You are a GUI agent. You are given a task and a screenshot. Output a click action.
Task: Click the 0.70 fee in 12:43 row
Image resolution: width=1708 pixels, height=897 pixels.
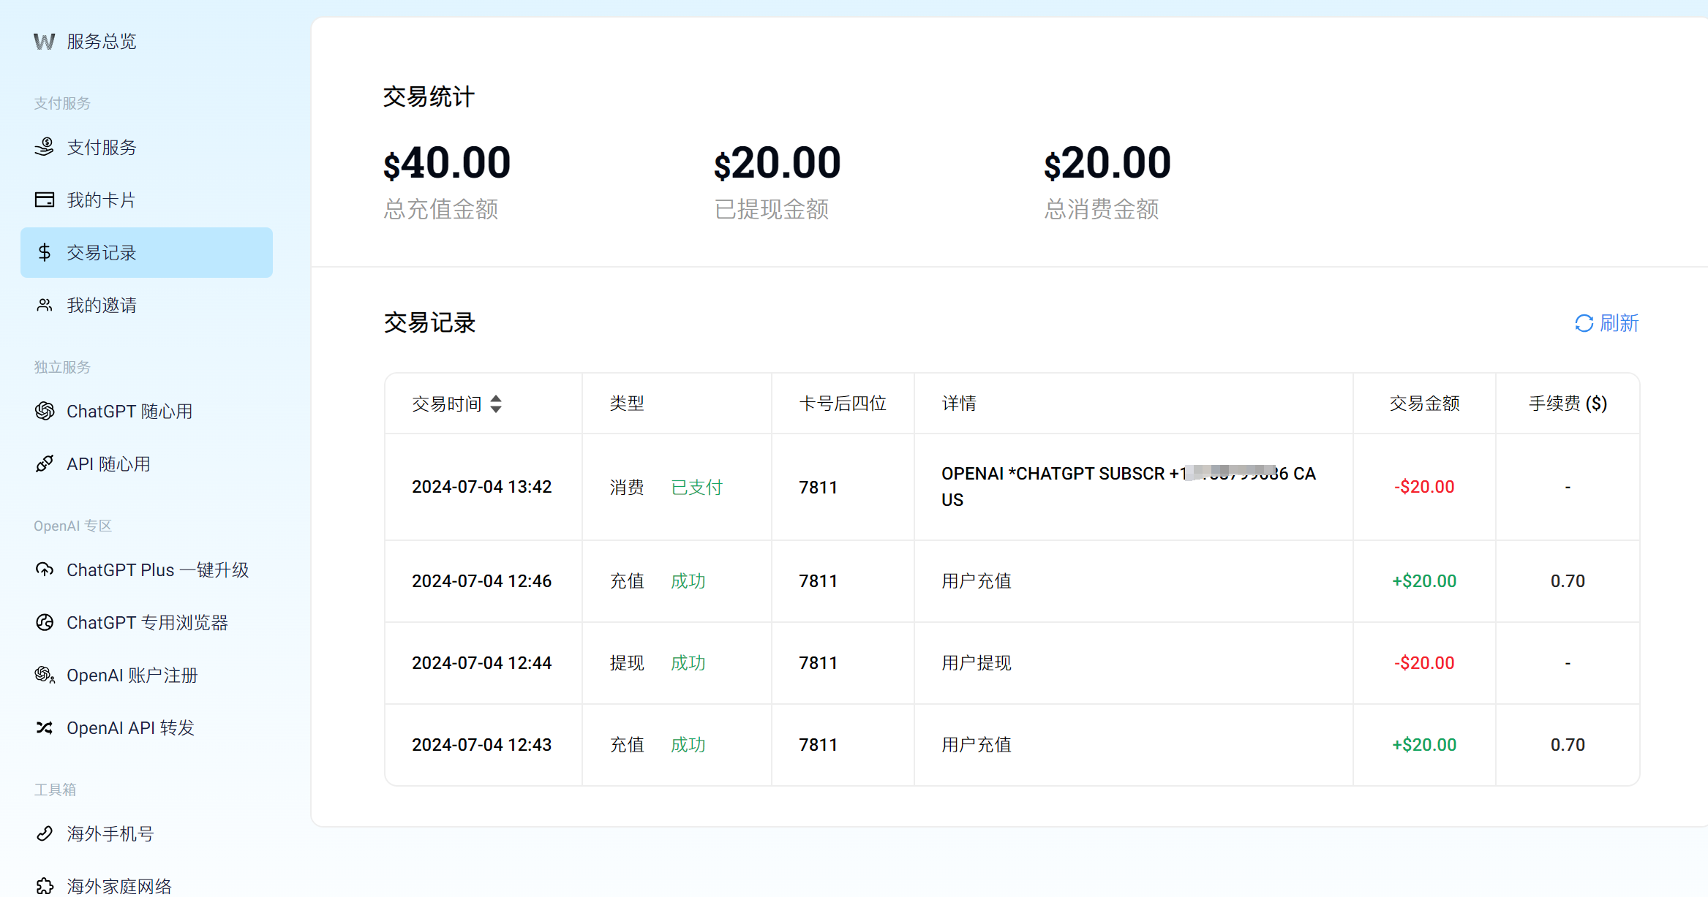pyautogui.click(x=1568, y=745)
